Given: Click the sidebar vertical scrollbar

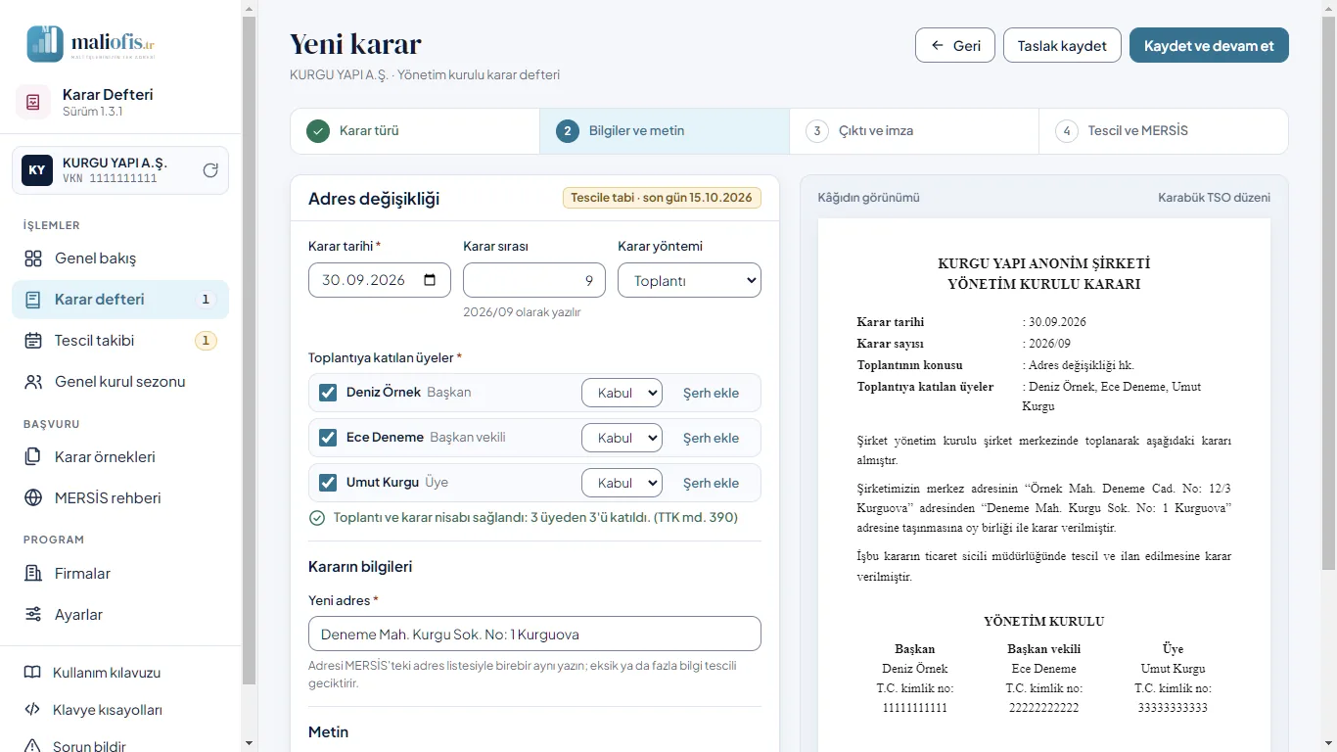Looking at the screenshot, I should click(x=249, y=350).
